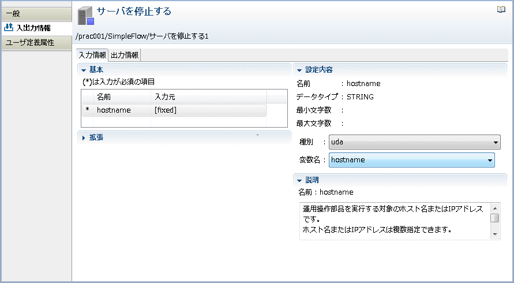Screen dimensions: 514x283
Task: Click description scrollbar up arrow
Action: coord(495,208)
